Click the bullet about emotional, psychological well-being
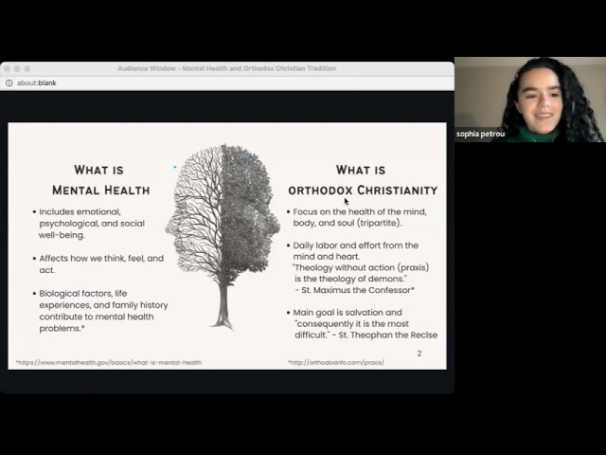The width and height of the screenshot is (606, 455). (89, 224)
